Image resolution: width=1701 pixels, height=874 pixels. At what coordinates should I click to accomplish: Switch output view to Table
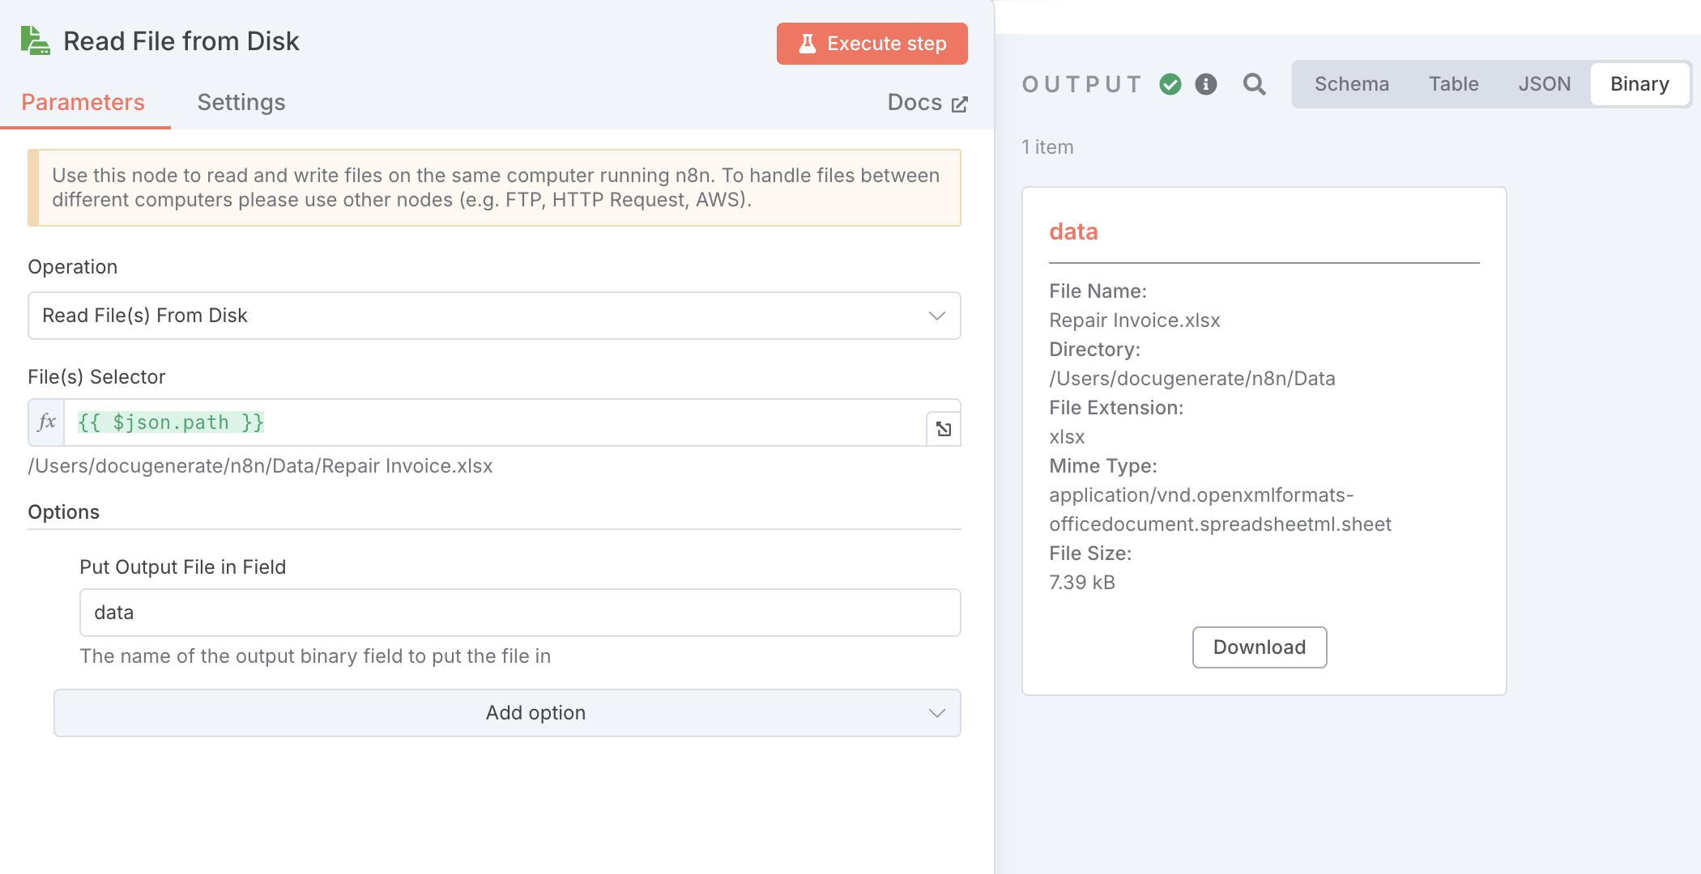1453,84
